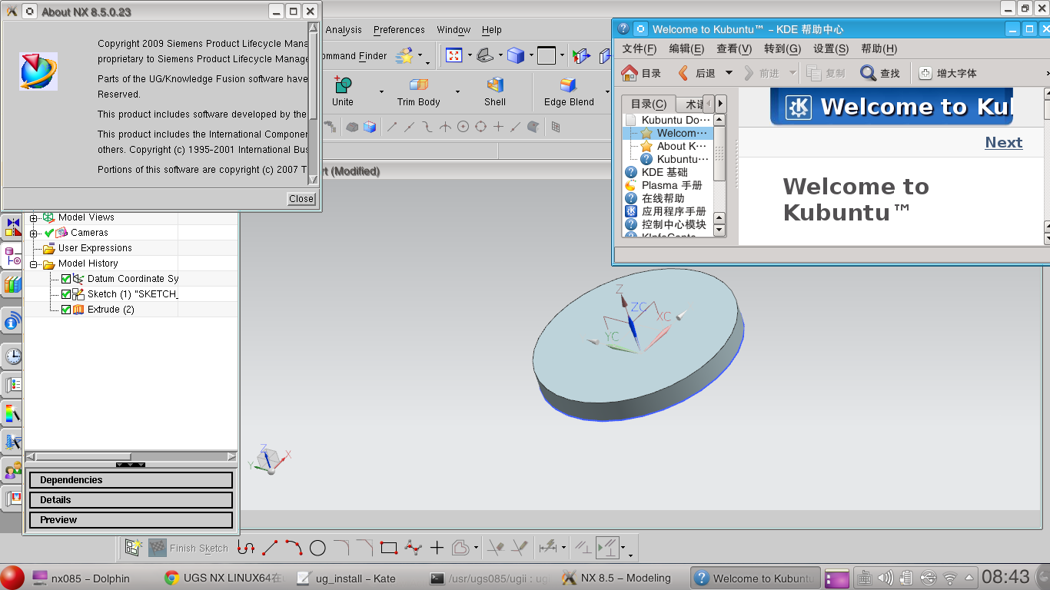Viewport: 1050px width, 590px height.
Task: Open the Preferences menu in NX
Action: (x=399, y=30)
